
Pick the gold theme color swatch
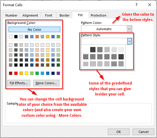(48, 37)
